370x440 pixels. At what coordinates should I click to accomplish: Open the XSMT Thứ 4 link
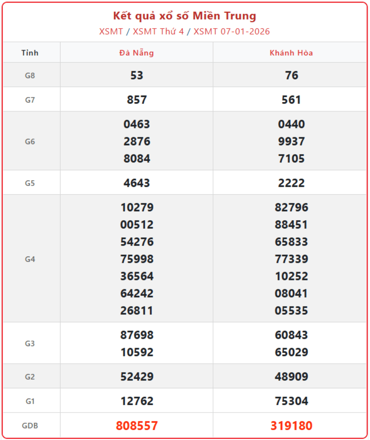(158, 31)
